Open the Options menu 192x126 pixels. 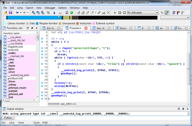pos(62,8)
